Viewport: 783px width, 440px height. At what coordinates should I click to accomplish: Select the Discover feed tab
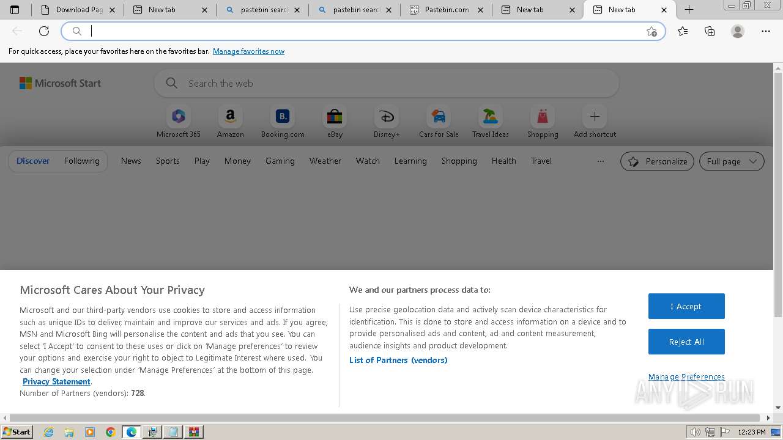pyautogui.click(x=33, y=161)
